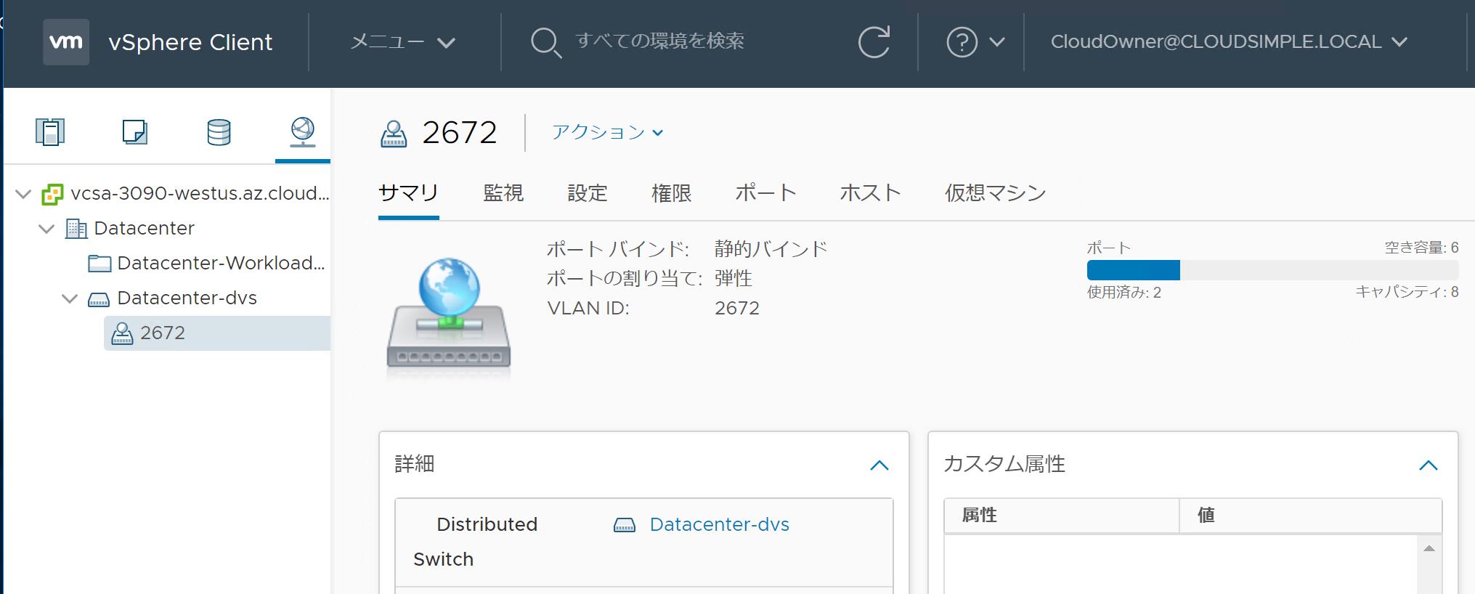Click the port group icon beside the 2672 title
Image resolution: width=1475 pixels, height=594 pixels.
coord(394,134)
